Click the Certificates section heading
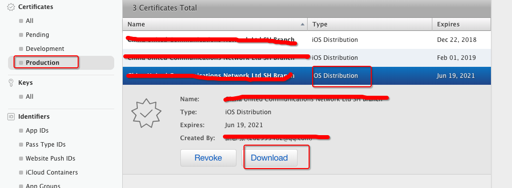512x188 pixels. pos(36,7)
